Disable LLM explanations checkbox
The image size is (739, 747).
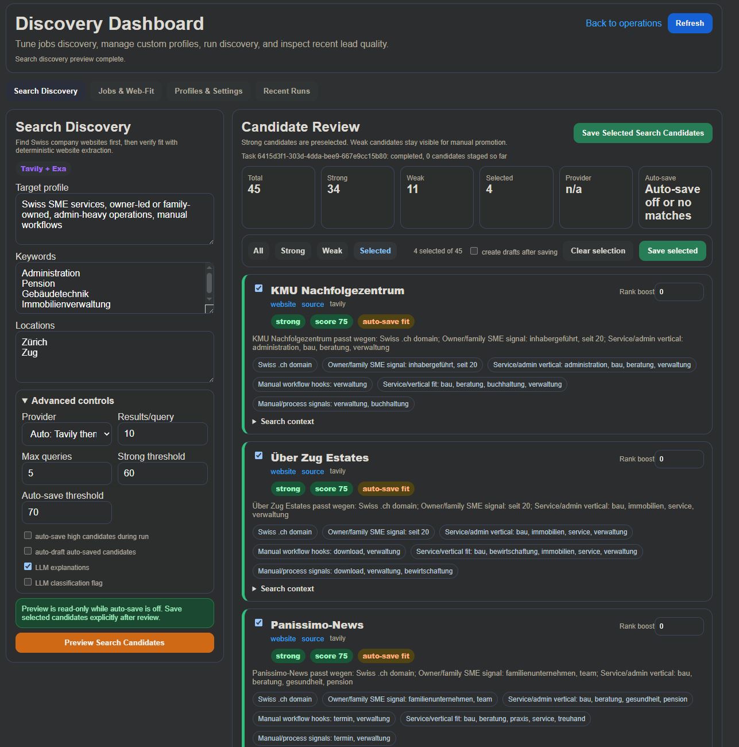pos(28,567)
